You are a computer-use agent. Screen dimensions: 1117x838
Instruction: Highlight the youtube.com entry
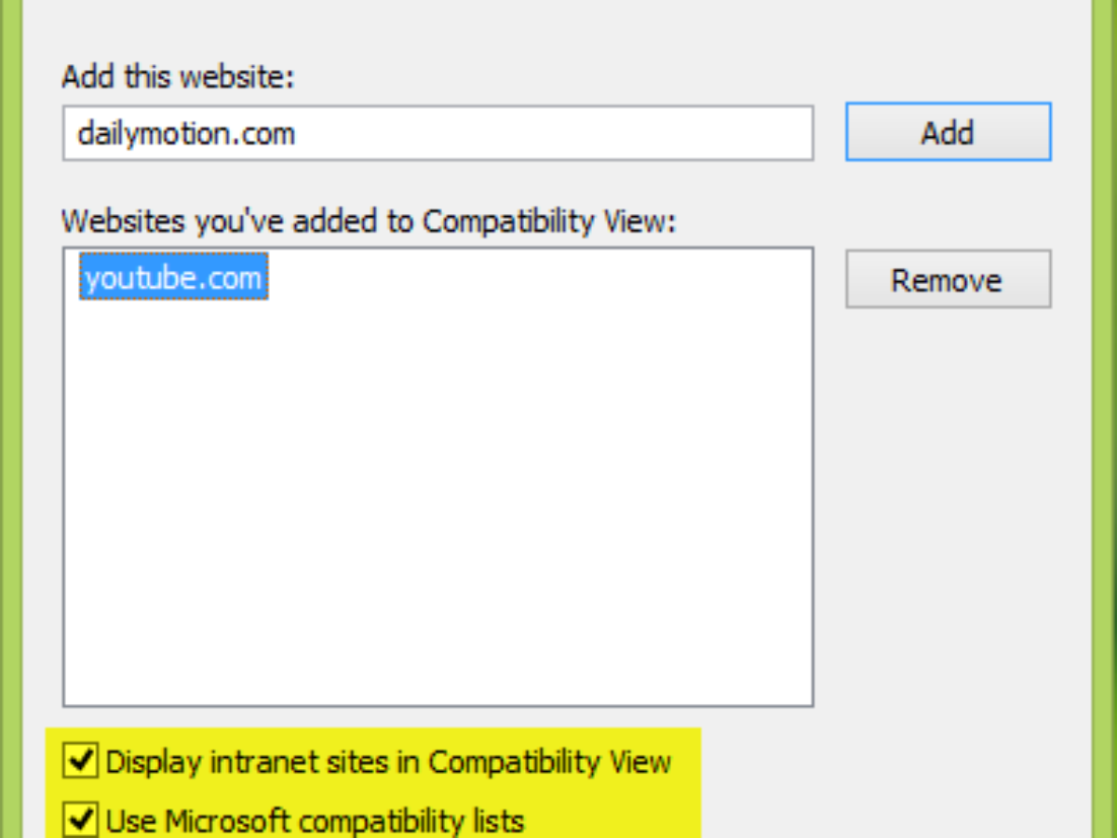pyautogui.click(x=173, y=277)
